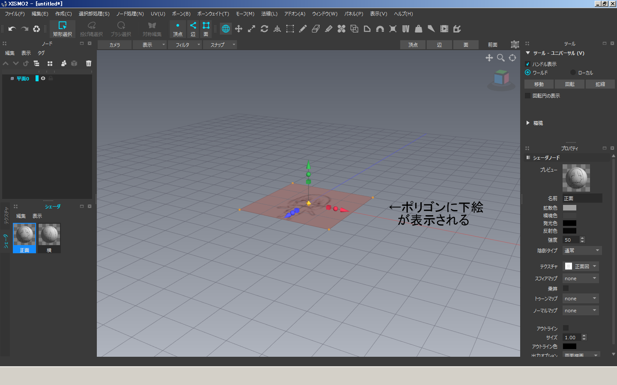Viewport: 617px width, 385px height.
Task: Open the ノーマルマップ dropdown
Action: (x=581, y=311)
